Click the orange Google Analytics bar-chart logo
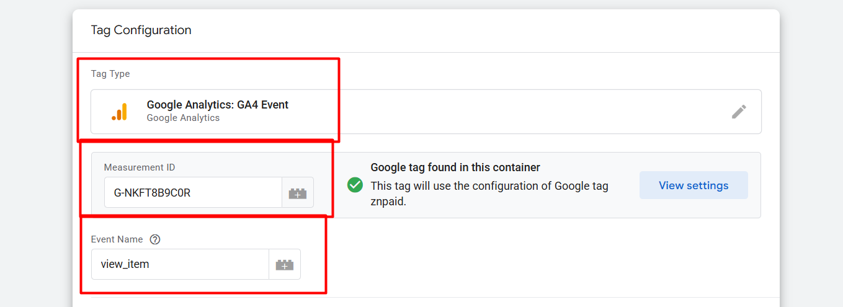The width and height of the screenshot is (843, 307). pyautogui.click(x=119, y=112)
